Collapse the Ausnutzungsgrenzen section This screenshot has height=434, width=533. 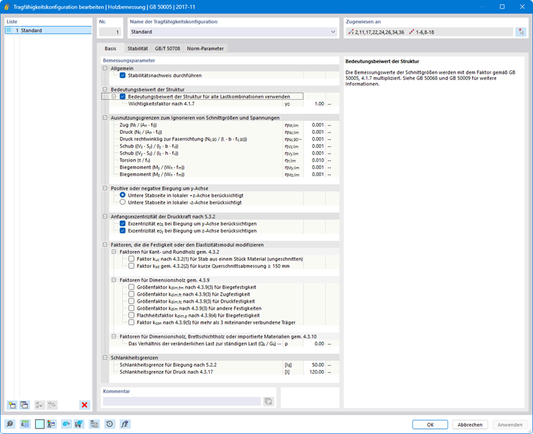105,117
